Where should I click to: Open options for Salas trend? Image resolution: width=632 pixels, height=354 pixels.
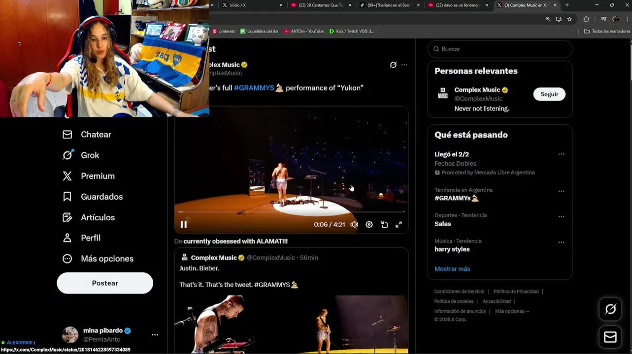point(561,216)
